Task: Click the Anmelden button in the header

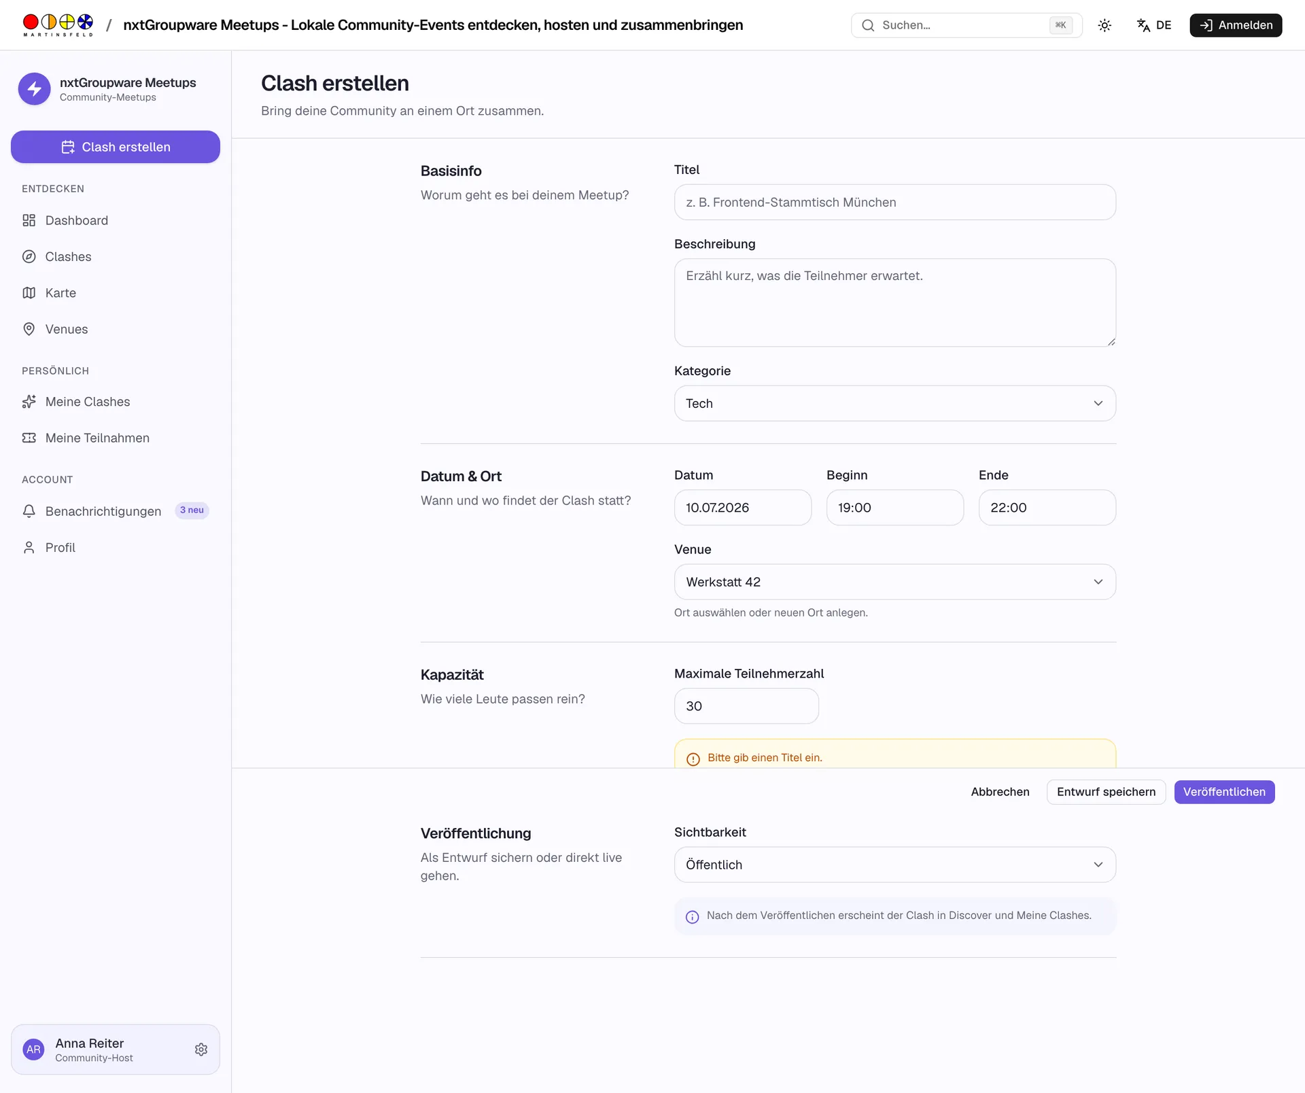Action: pyautogui.click(x=1235, y=25)
